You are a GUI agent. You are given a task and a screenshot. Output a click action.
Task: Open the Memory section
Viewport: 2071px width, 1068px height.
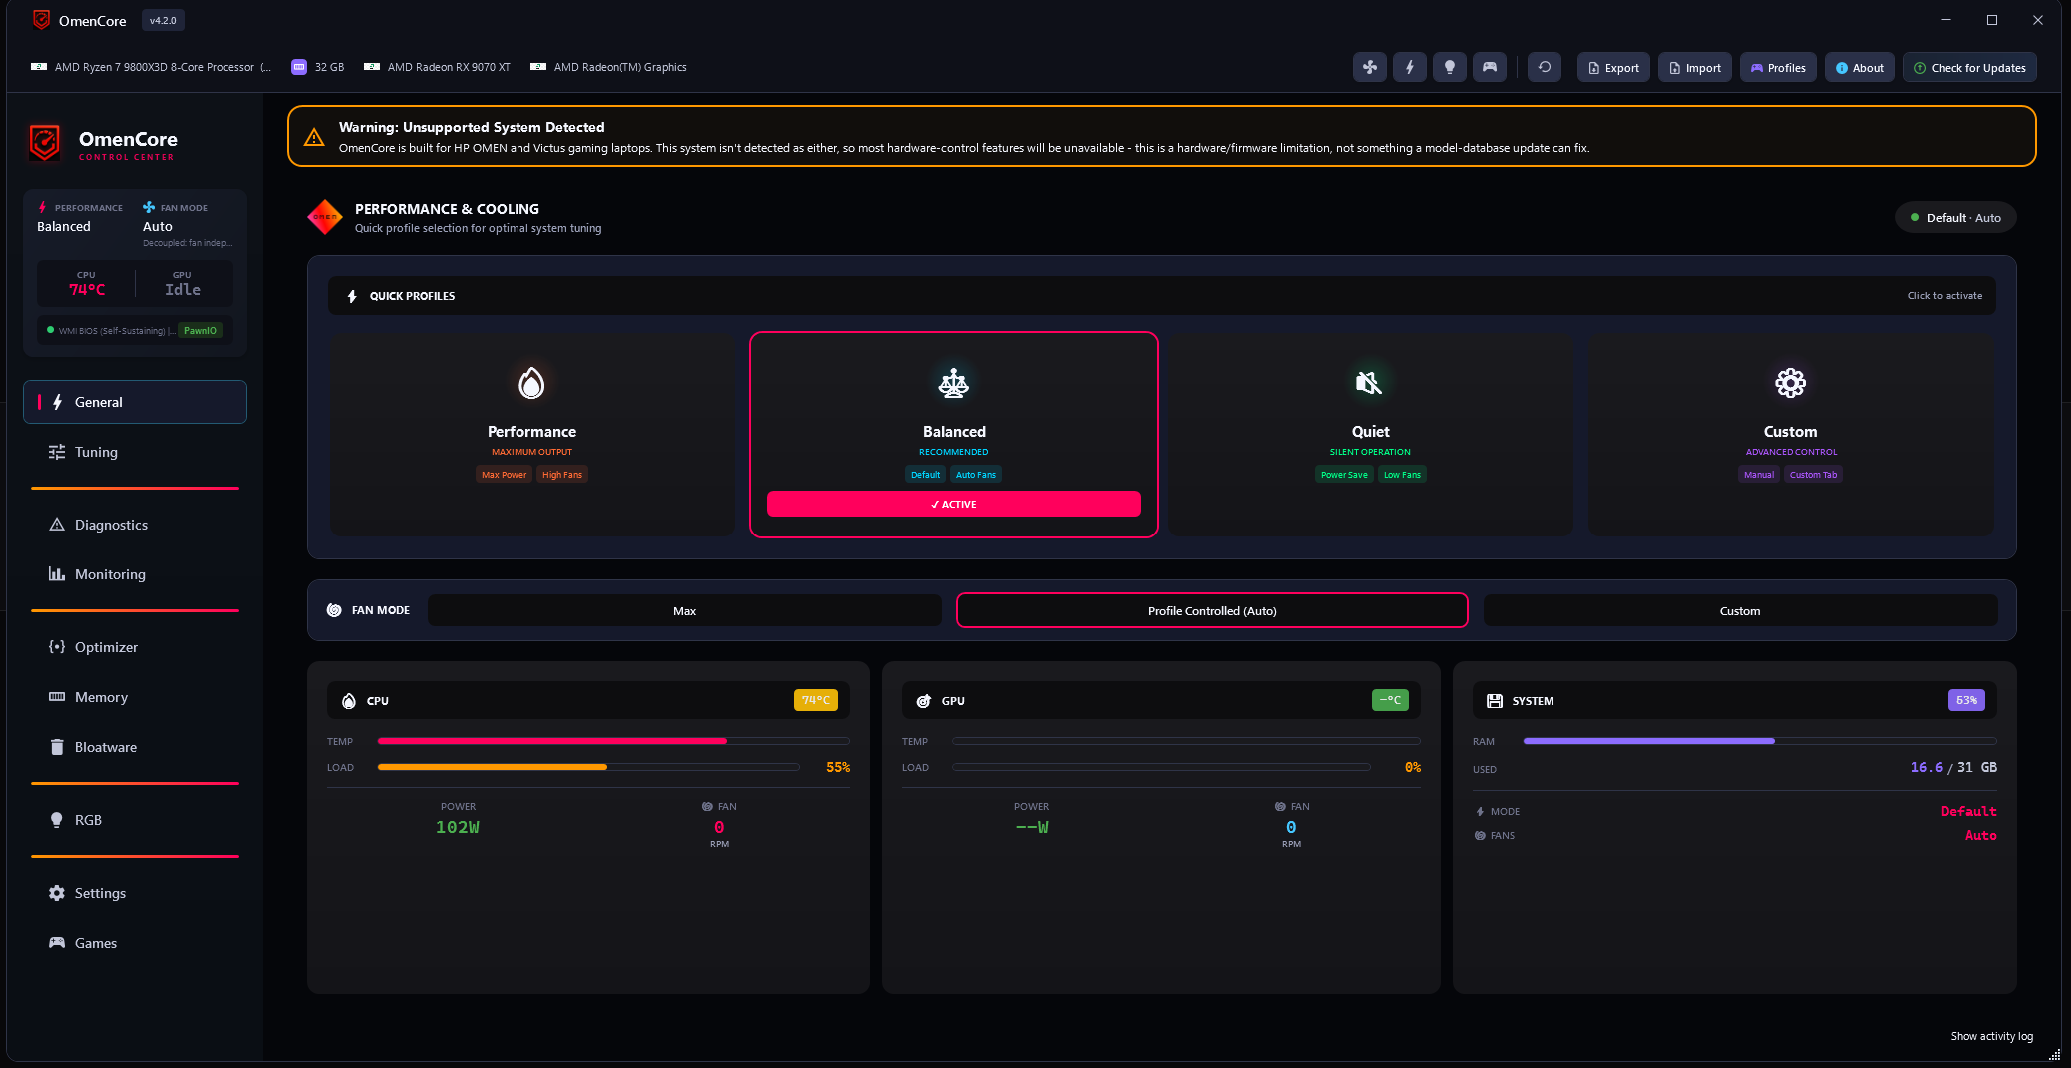tap(135, 697)
